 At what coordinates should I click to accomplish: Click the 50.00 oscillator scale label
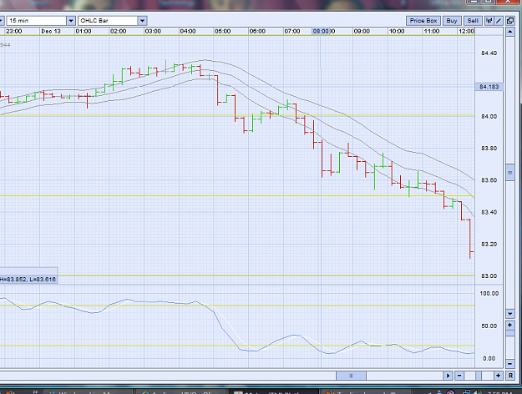tap(489, 326)
